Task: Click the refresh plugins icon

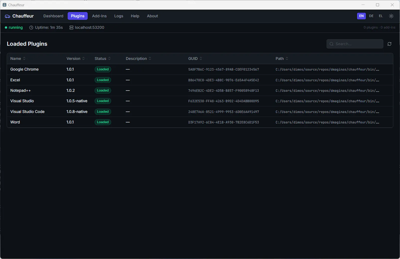Action: point(389,44)
